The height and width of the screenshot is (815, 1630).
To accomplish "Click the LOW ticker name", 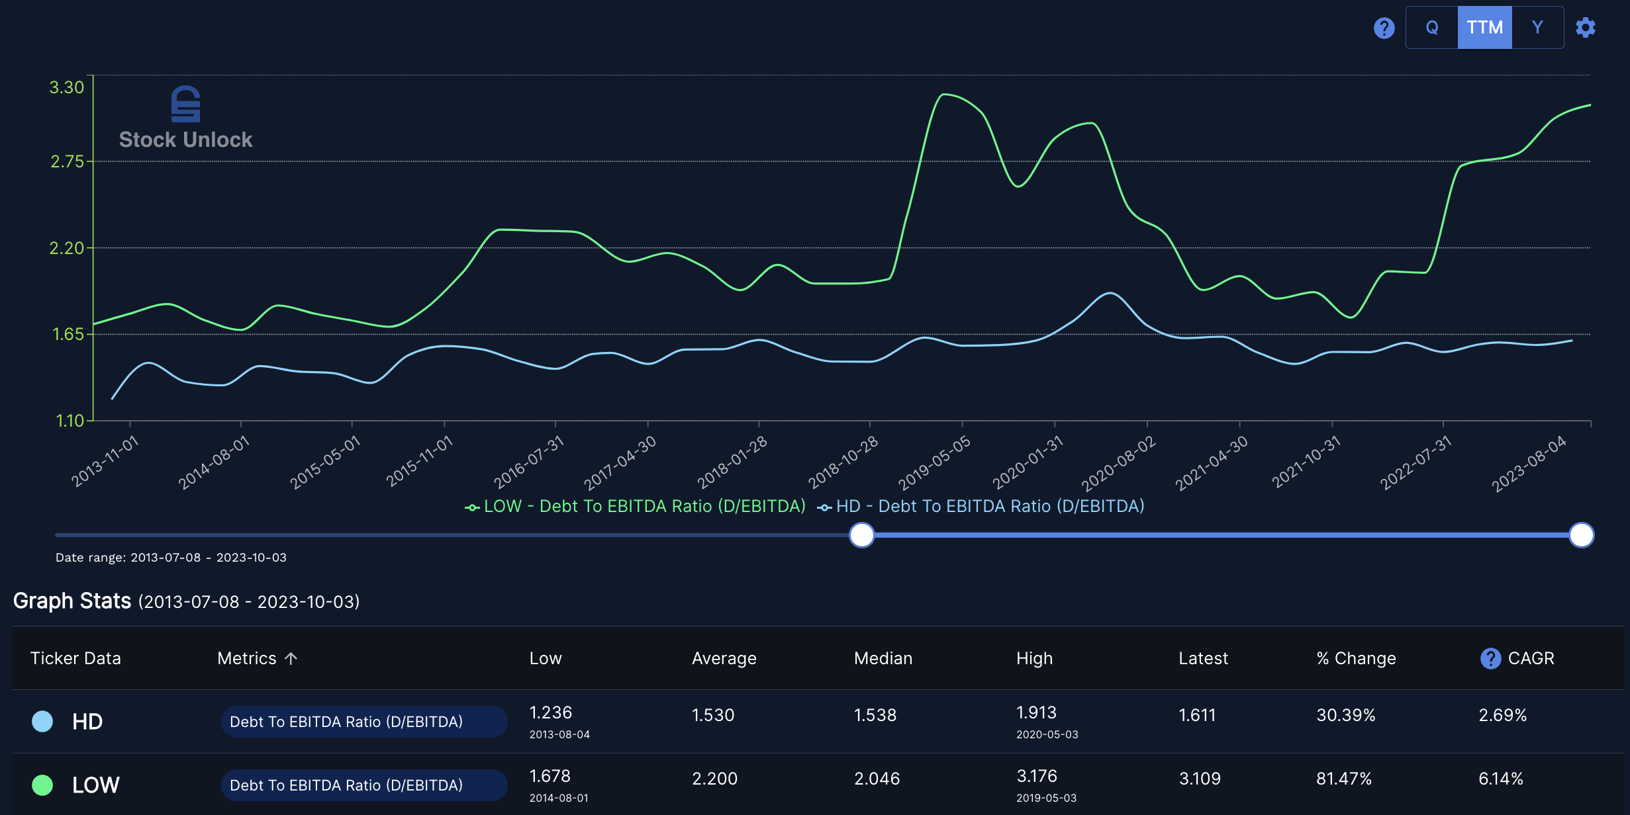I will pos(96,785).
